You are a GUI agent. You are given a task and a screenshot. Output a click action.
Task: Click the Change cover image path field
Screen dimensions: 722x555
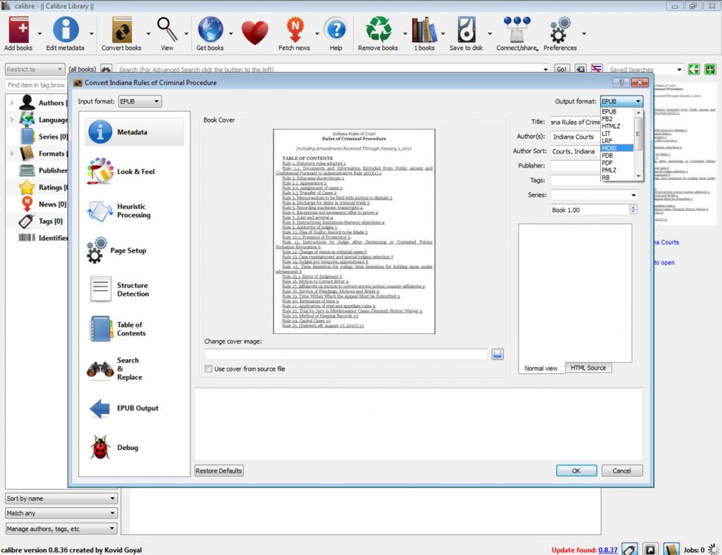tap(346, 354)
